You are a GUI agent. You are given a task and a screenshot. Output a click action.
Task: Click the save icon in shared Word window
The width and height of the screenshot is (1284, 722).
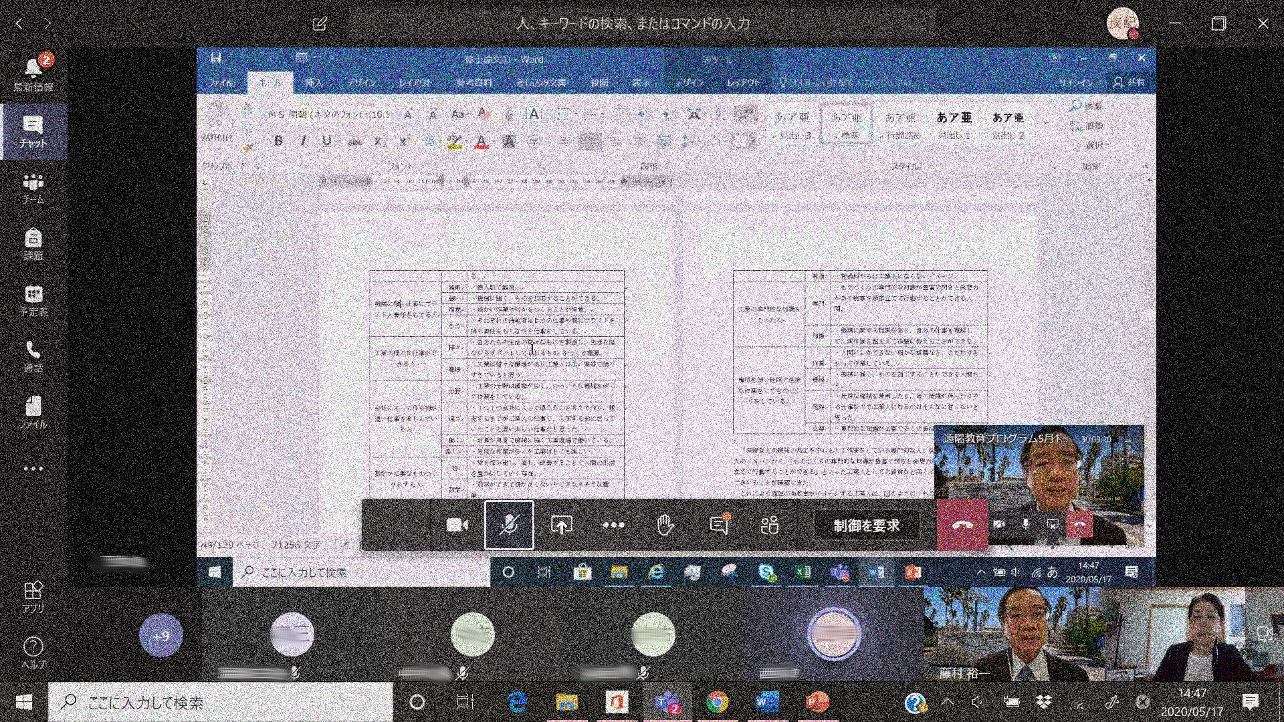point(216,58)
